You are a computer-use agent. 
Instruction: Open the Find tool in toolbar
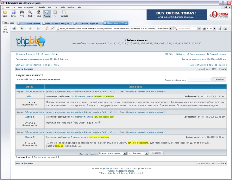(x=30, y=13)
